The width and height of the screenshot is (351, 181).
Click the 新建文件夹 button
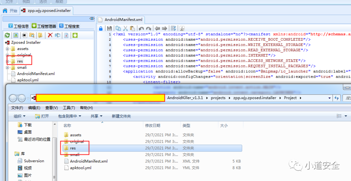[121, 116]
